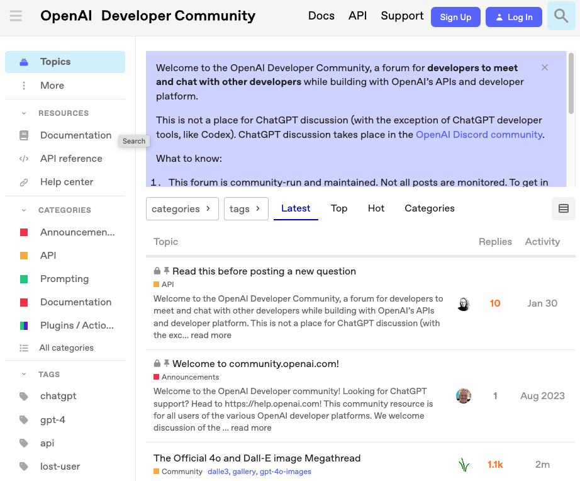580x481 pixels.
Task: Click the Documentation book icon under Resources
Action: [24, 135]
